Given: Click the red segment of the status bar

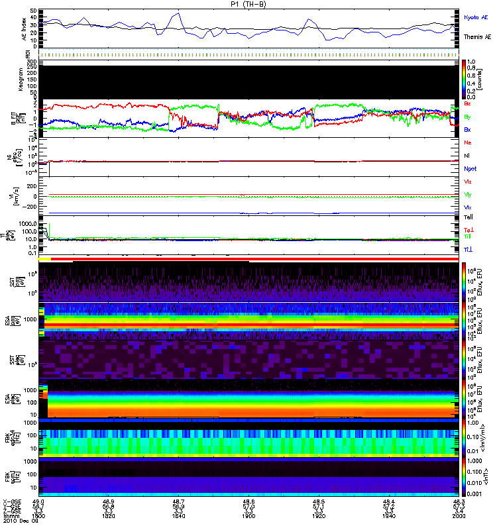Looking at the screenshot, I should (x=255, y=259).
